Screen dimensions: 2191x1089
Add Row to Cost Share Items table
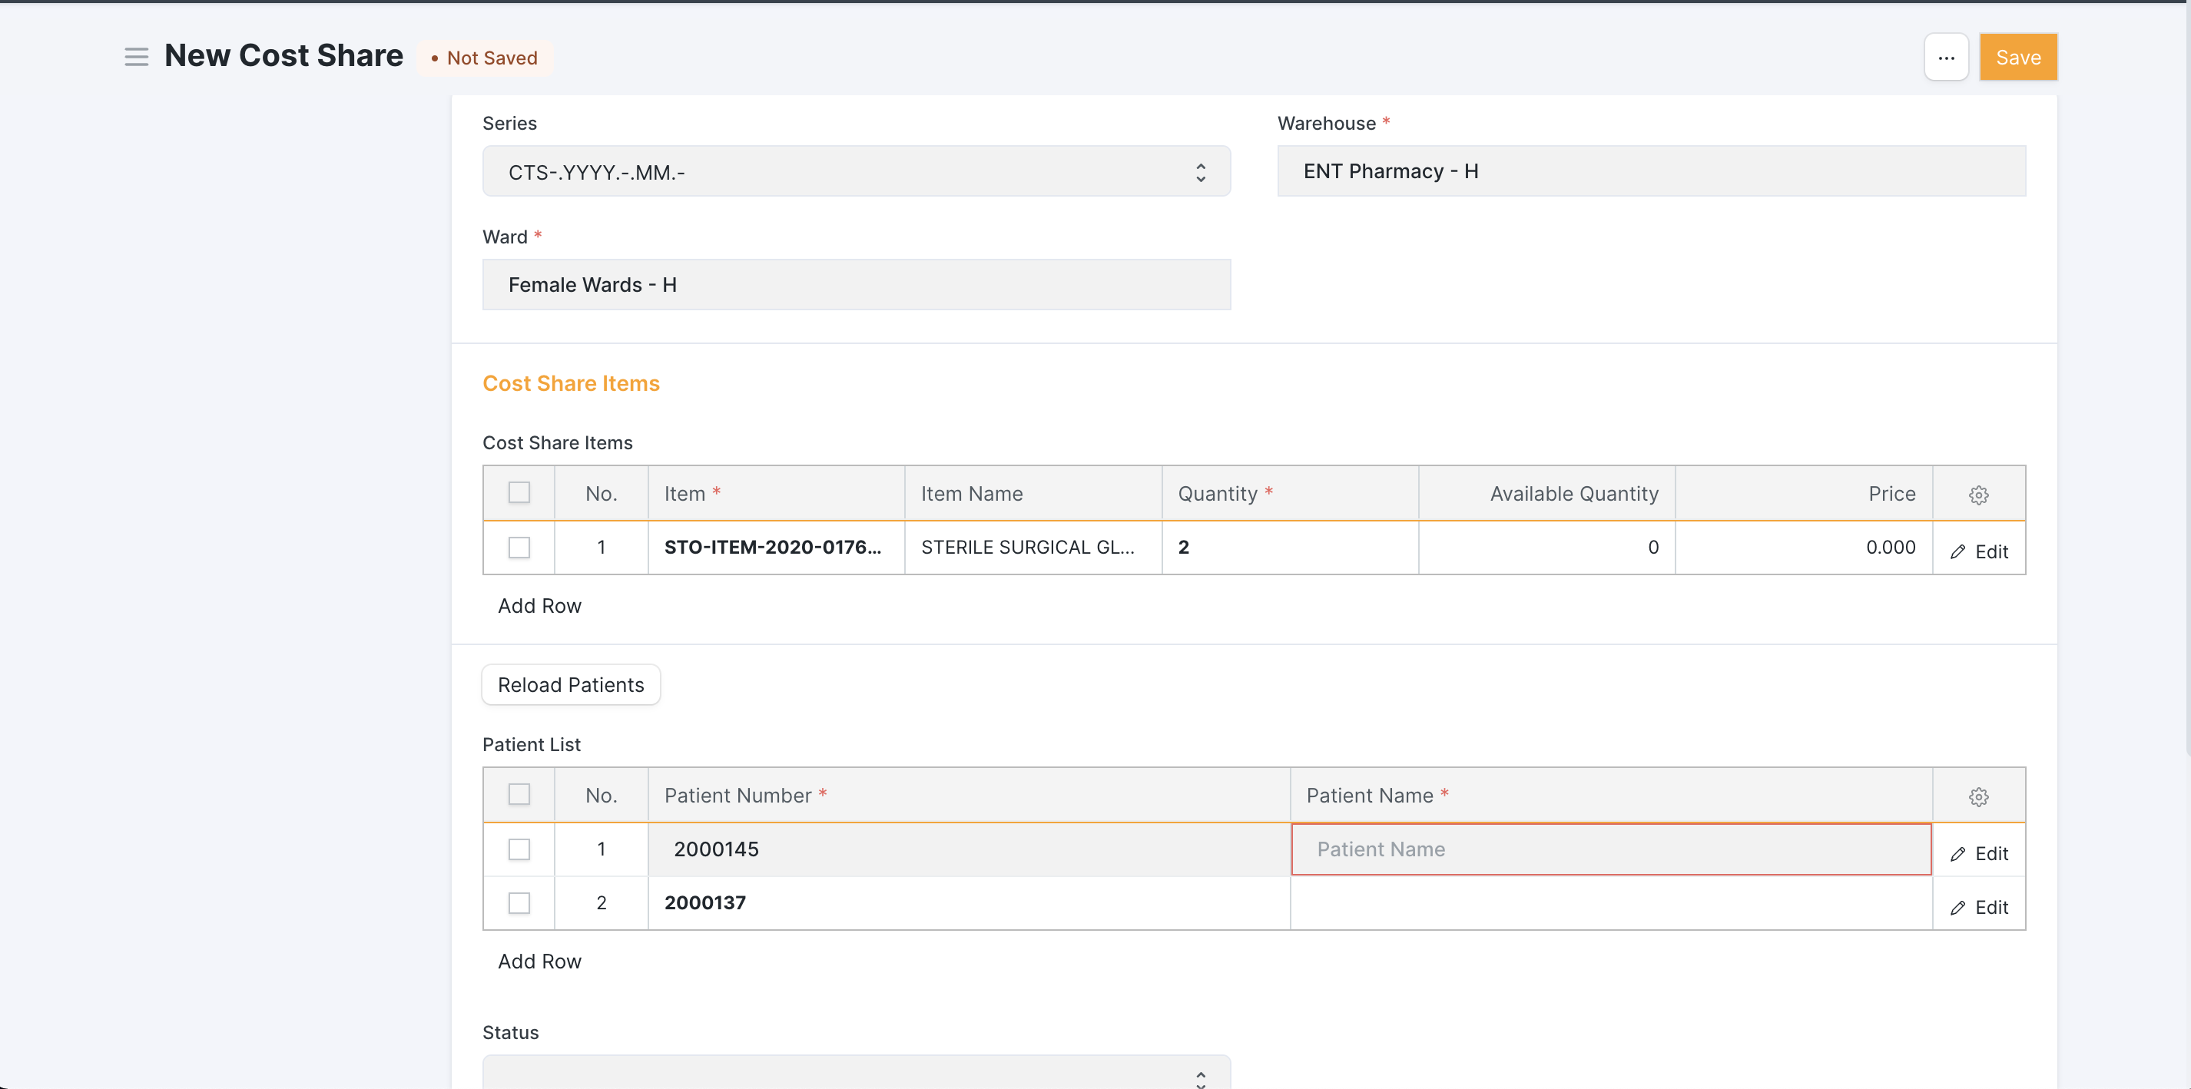539,605
